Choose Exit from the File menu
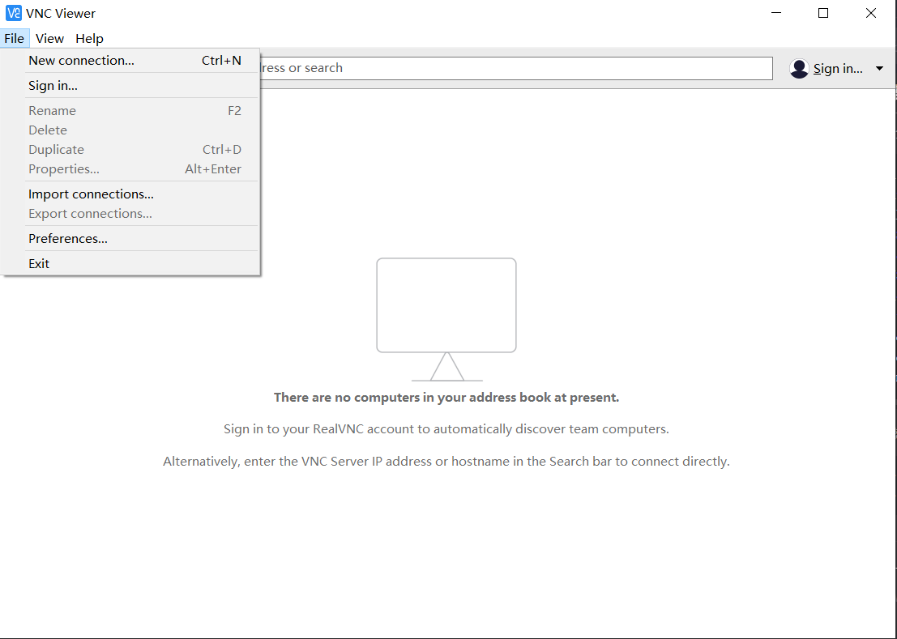Image resolution: width=897 pixels, height=639 pixels. pyautogui.click(x=39, y=264)
